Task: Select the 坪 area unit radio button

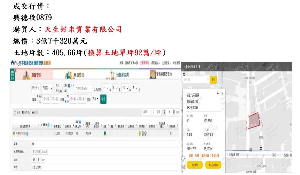Action: click(66, 101)
